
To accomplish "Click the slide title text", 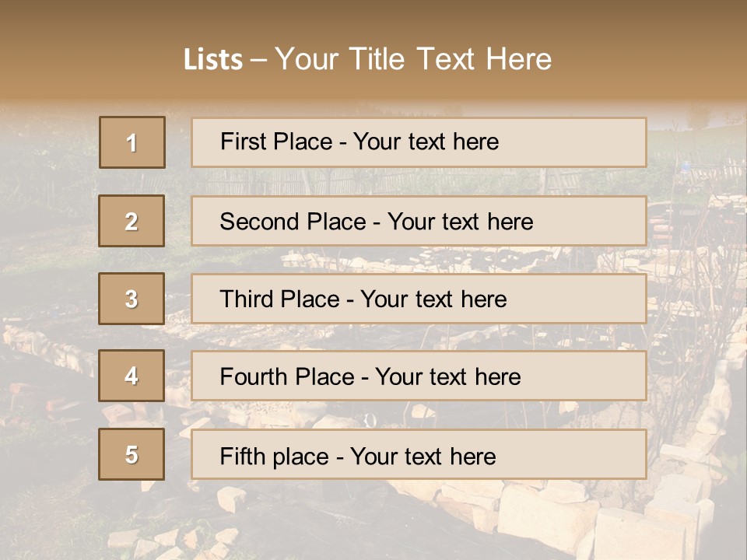I will [x=367, y=59].
